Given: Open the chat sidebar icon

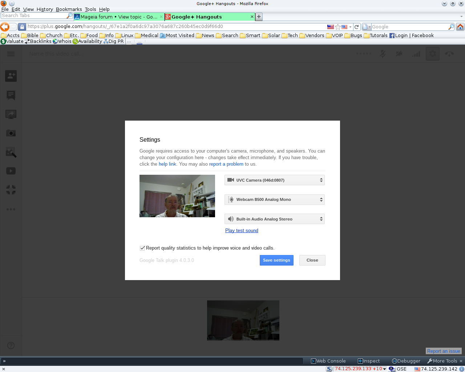Looking at the screenshot, I should [x=11, y=95].
